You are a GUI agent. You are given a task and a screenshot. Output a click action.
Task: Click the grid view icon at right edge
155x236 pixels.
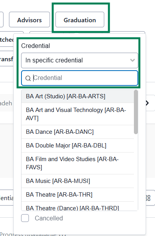click(148, 198)
